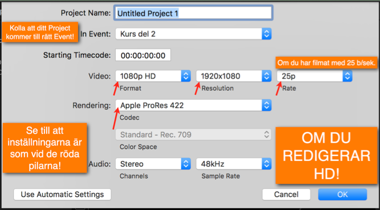Open the In Event dropdown showing Kurs del 2
Viewport: 380px width, 210px height.
click(193, 34)
